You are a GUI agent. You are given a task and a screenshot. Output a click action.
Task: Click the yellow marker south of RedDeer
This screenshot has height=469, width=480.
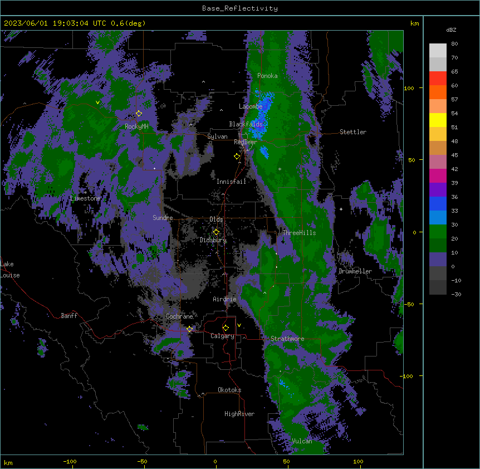pyautogui.click(x=237, y=156)
